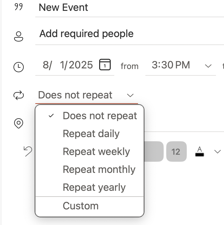The height and width of the screenshot is (225, 224).
Task: Click the font color letter A icon
Action: pyautogui.click(x=200, y=151)
